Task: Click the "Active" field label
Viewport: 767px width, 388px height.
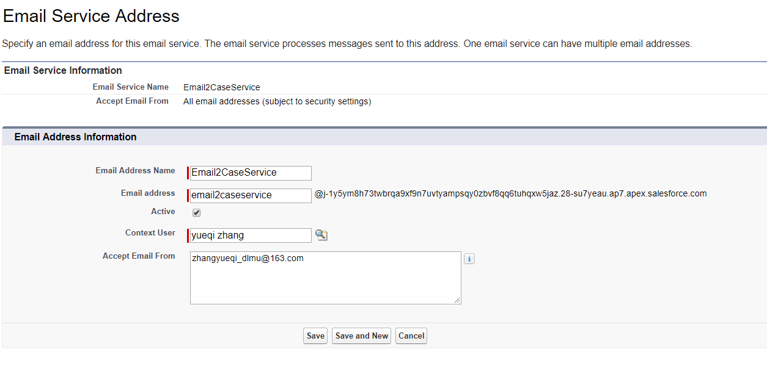Action: click(x=163, y=212)
